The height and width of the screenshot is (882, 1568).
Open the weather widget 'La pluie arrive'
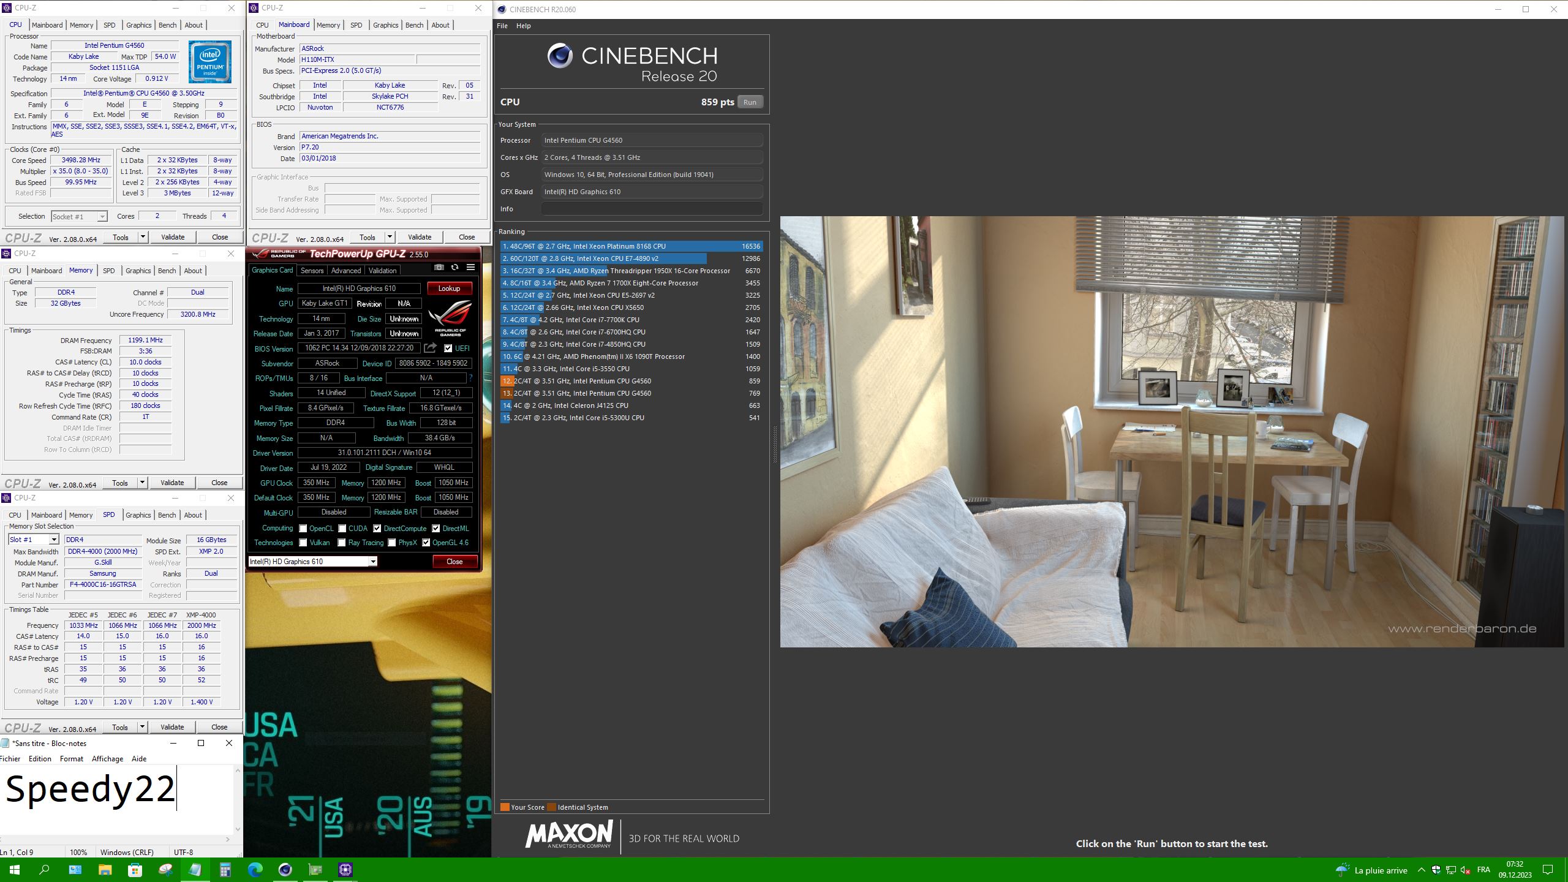point(1372,870)
